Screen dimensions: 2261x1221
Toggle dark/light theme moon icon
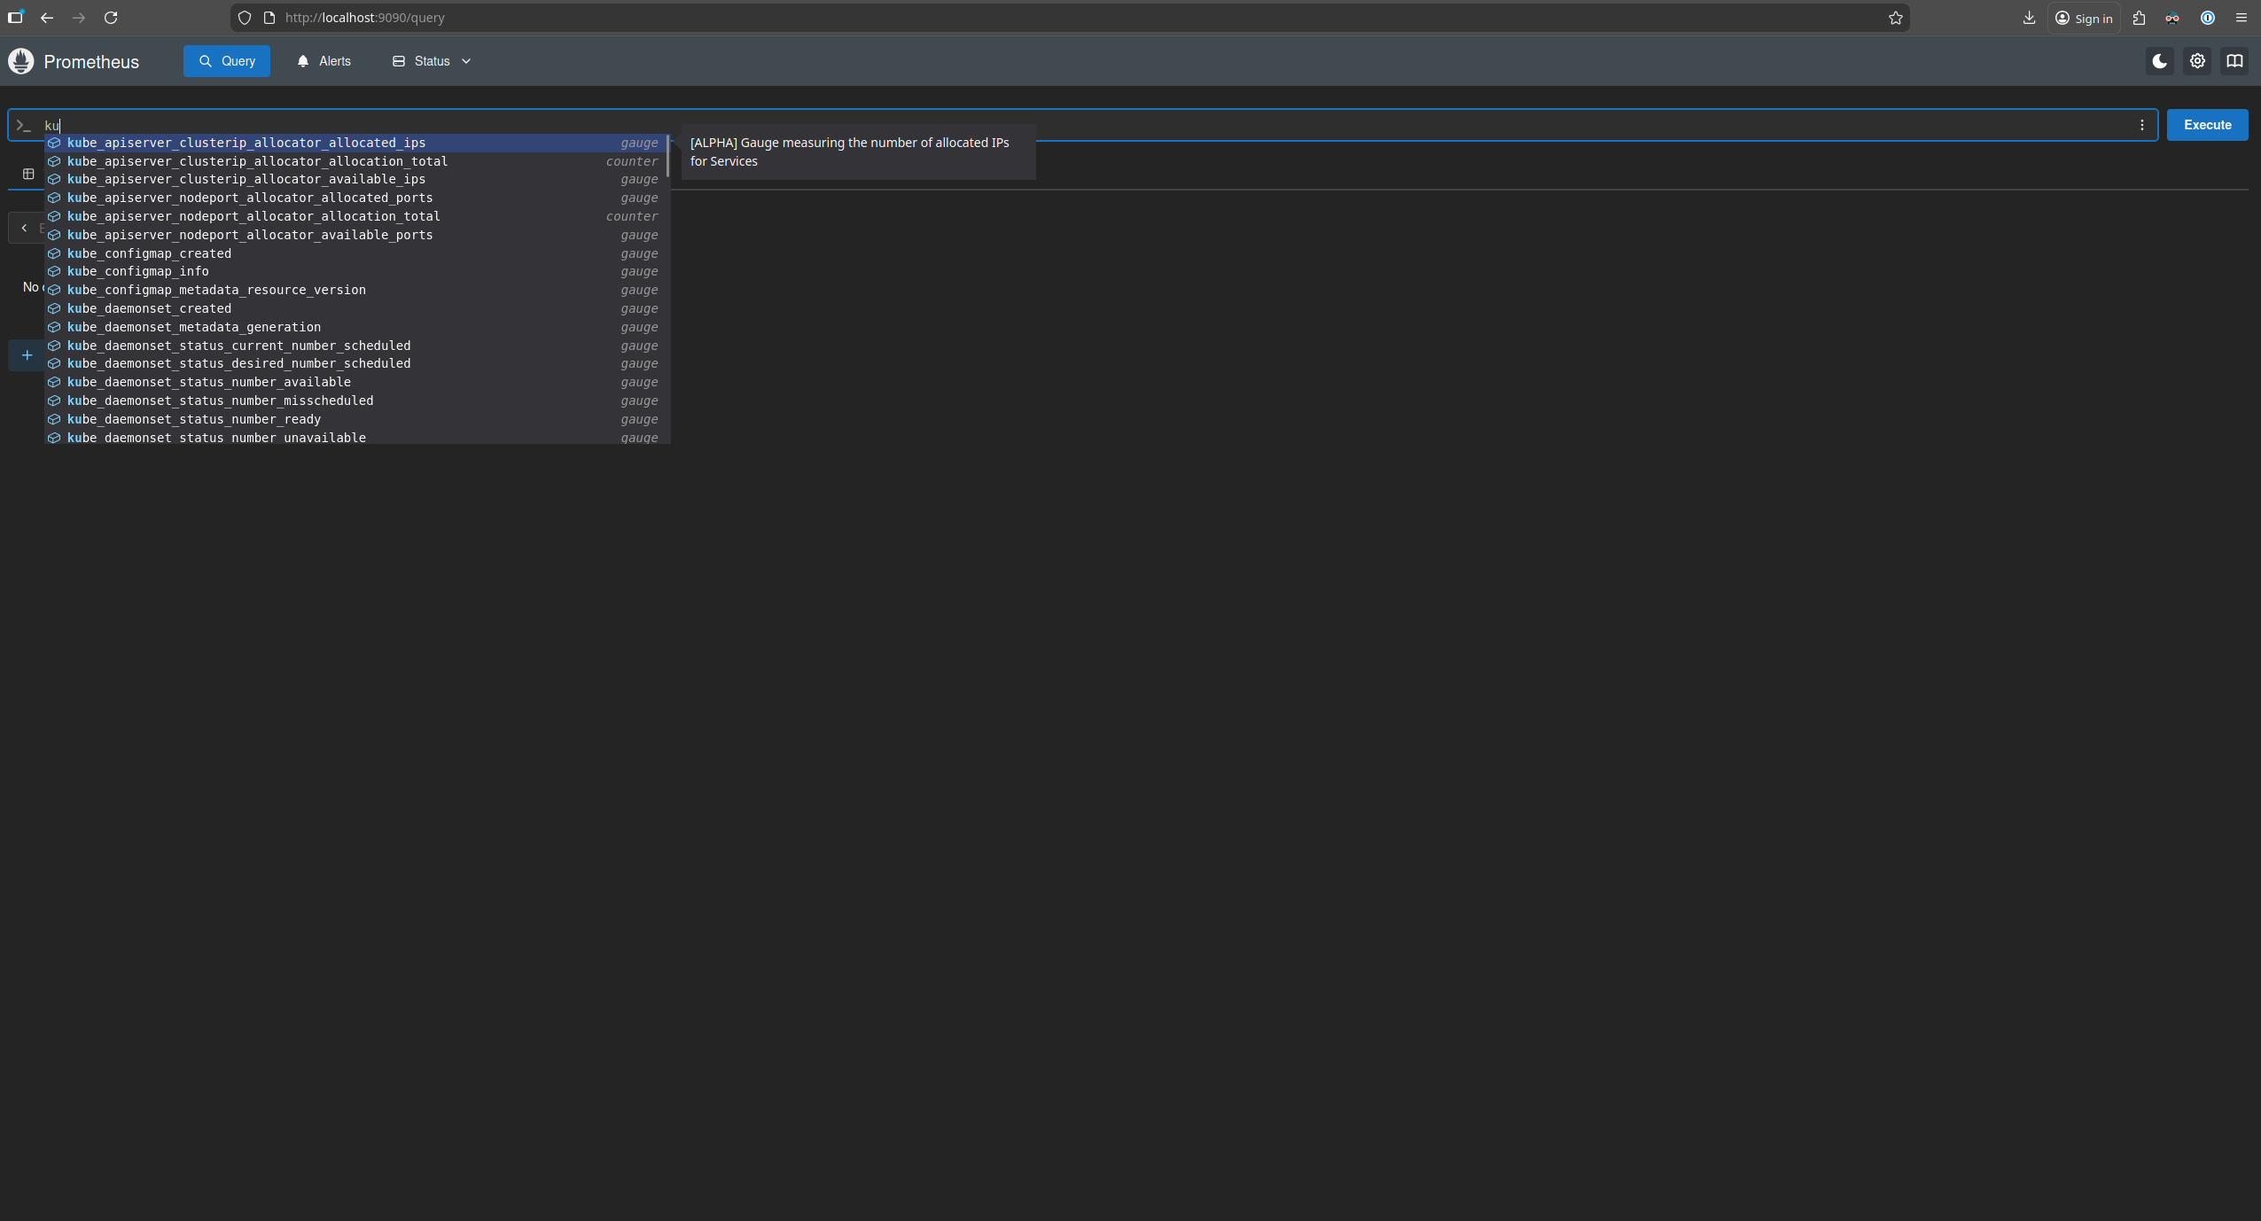[x=2159, y=61]
